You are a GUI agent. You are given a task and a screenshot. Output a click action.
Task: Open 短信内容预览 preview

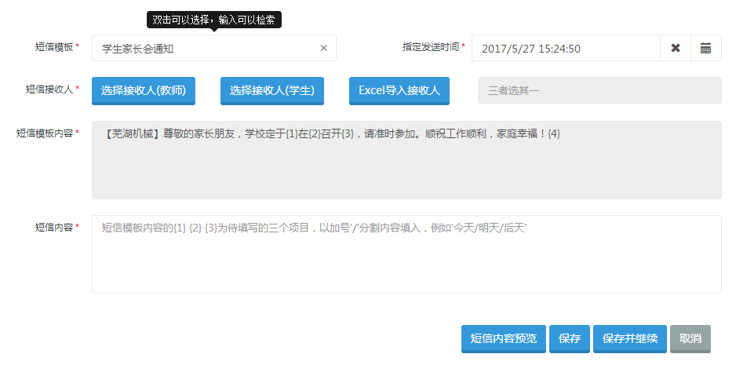click(503, 338)
